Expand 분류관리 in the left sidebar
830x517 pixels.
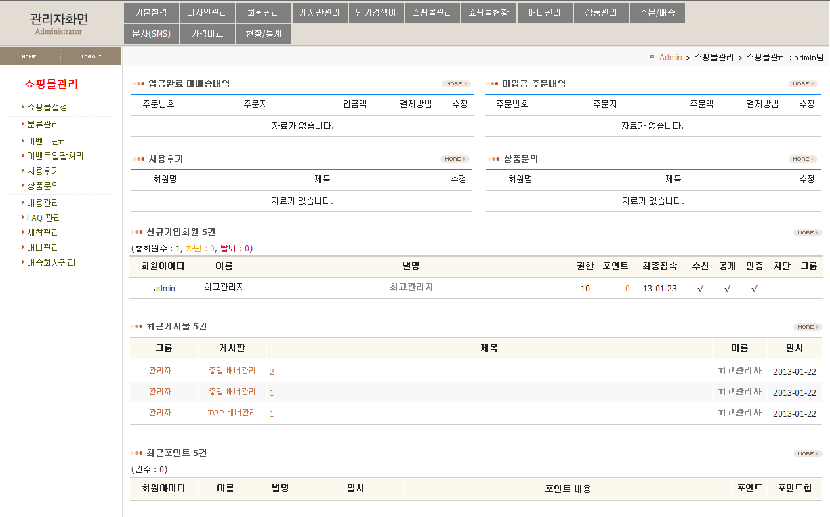click(43, 125)
